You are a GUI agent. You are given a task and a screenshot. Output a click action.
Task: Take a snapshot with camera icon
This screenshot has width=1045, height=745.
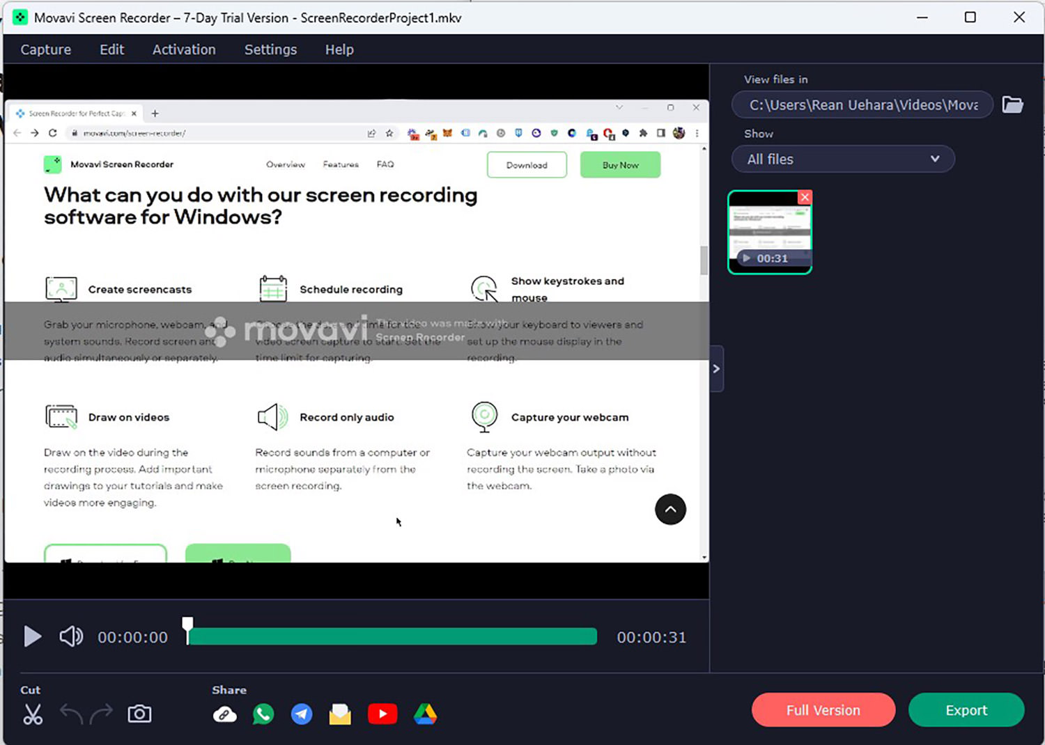coord(139,714)
